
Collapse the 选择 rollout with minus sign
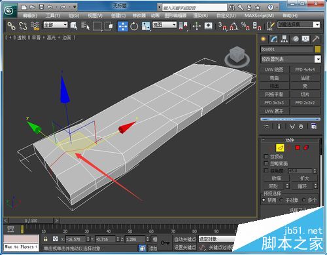point(264,140)
